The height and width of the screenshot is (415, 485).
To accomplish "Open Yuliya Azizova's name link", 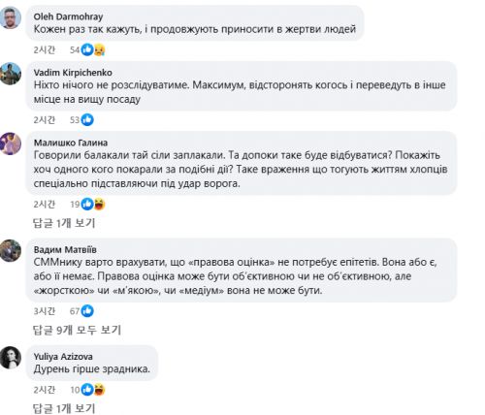I will click(63, 357).
